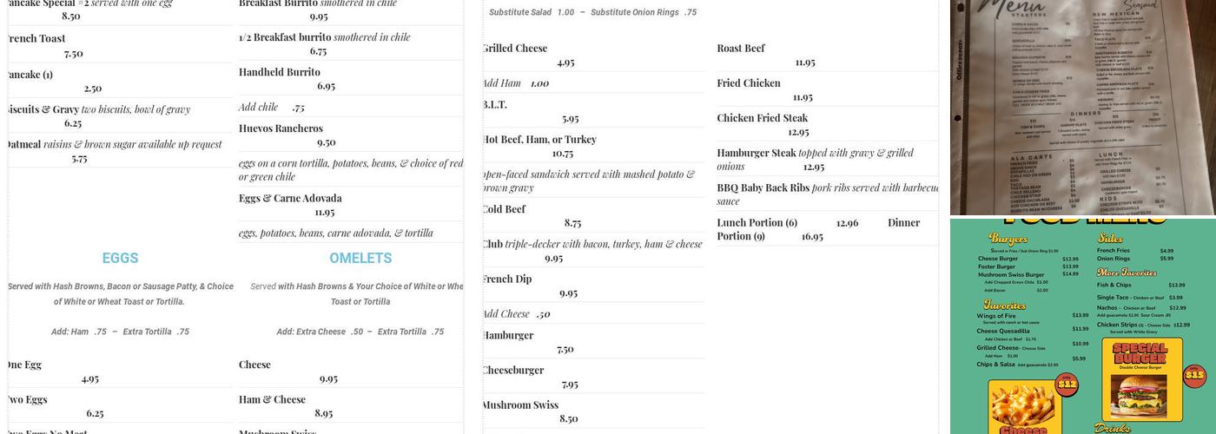Select Chicken Fried Steak item
Viewport: 1216px width, 434px height.
click(x=762, y=118)
